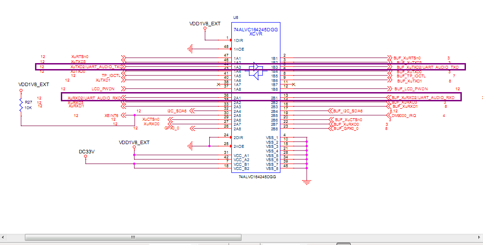Select the 2nOE pin label
Screen dimensions: 483x245
pyautogui.click(x=239, y=146)
